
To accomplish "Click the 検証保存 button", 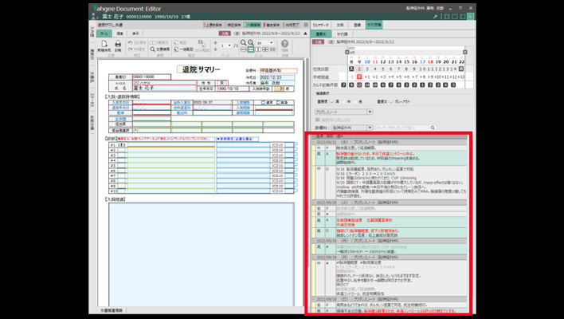I will [233, 25].
